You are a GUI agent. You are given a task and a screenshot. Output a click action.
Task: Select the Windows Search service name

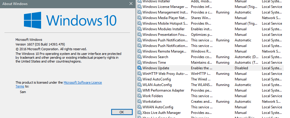155,57
